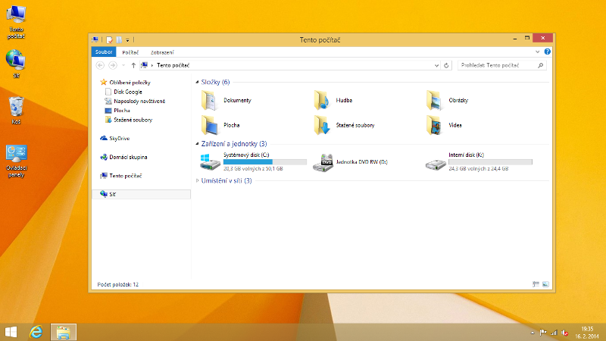Click the refresh button in address bar
The image size is (606, 341).
[447, 66]
